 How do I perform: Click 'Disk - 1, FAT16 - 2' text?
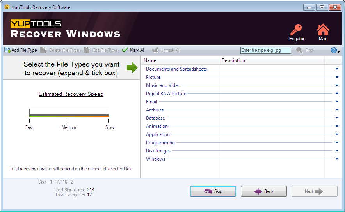coord(55,182)
